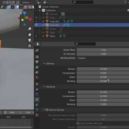The width and height of the screenshot is (129, 129).
Task: Select the pan hand viewport icon
Action: 30,35
